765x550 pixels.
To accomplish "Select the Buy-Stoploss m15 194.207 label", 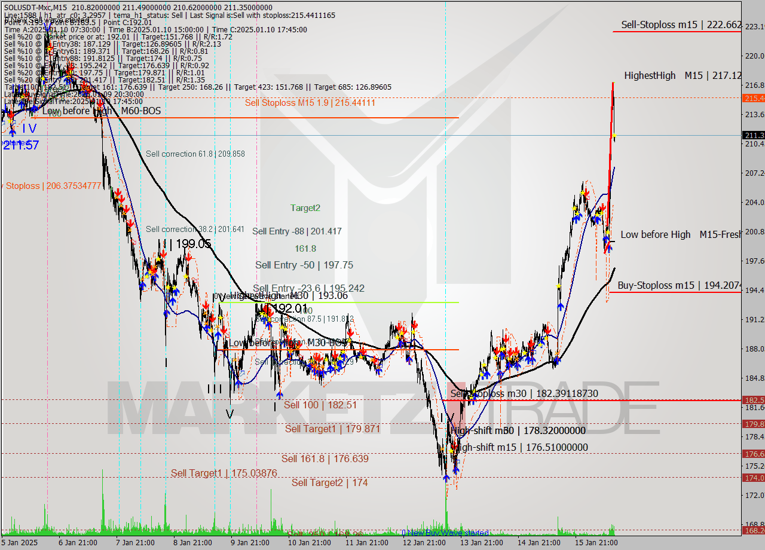I will [x=680, y=285].
